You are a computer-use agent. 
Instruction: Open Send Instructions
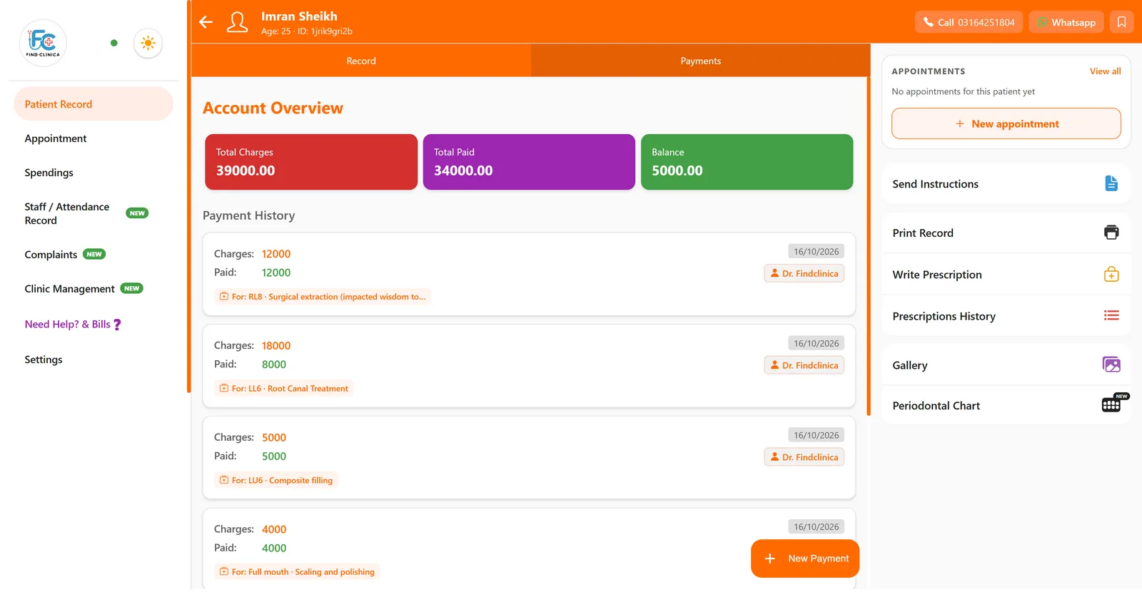click(1006, 184)
